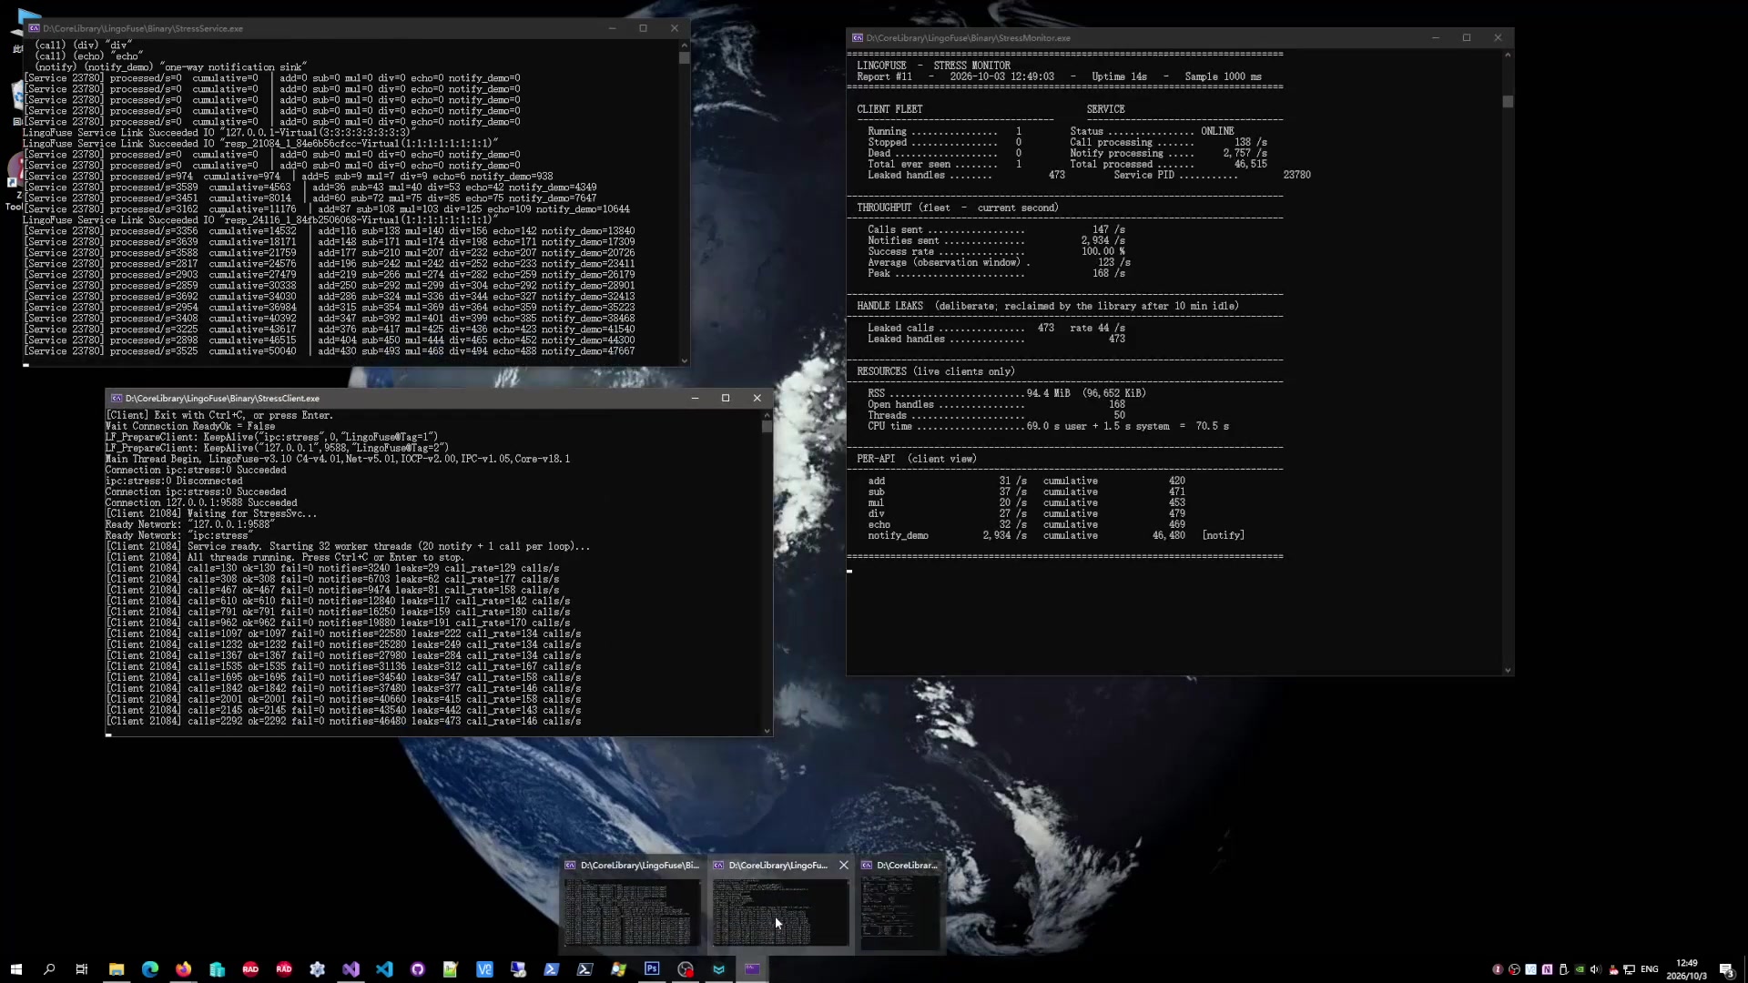Open GitHub Desktop taskbar icon
The image size is (1748, 983).
coord(418,969)
